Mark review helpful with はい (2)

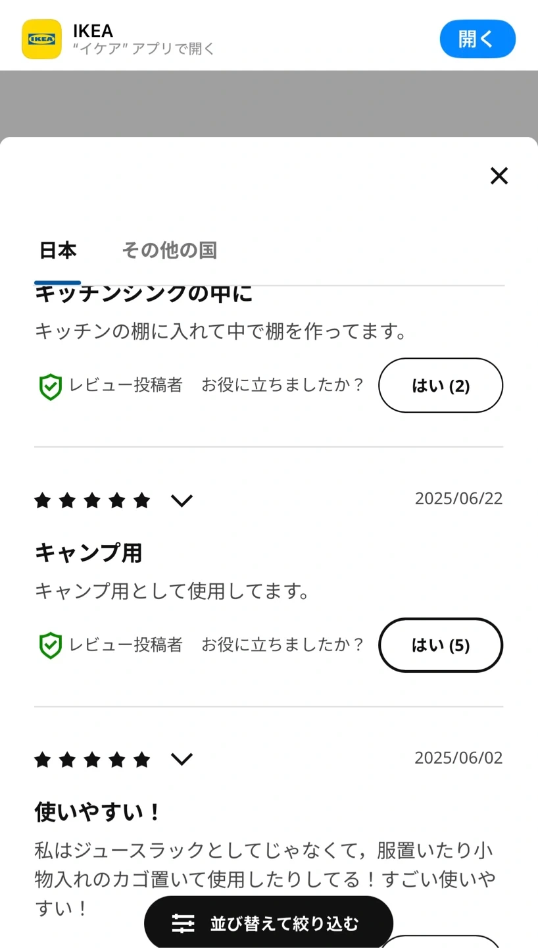click(440, 386)
